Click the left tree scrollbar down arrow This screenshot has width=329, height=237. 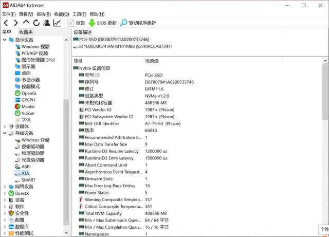(x=66, y=232)
